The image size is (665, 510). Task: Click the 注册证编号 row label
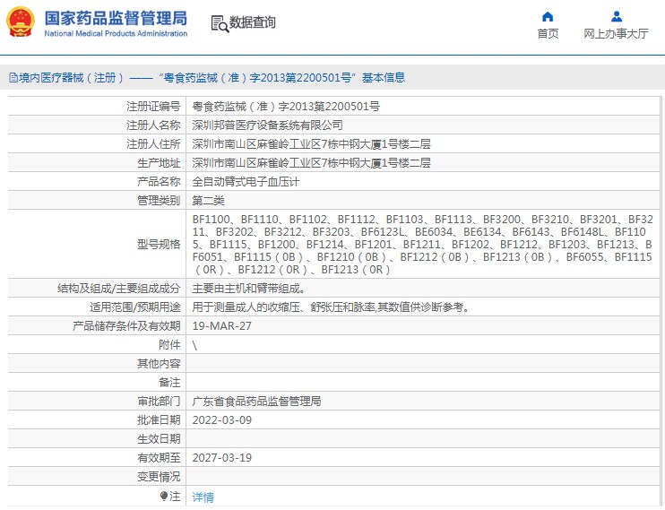pos(153,106)
